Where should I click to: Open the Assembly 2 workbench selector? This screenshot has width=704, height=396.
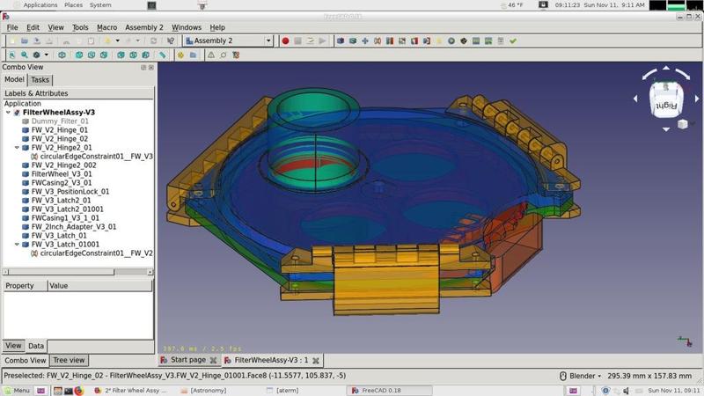tap(228, 40)
